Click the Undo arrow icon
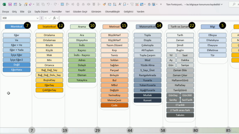239x134 pixels. click(48, 4)
